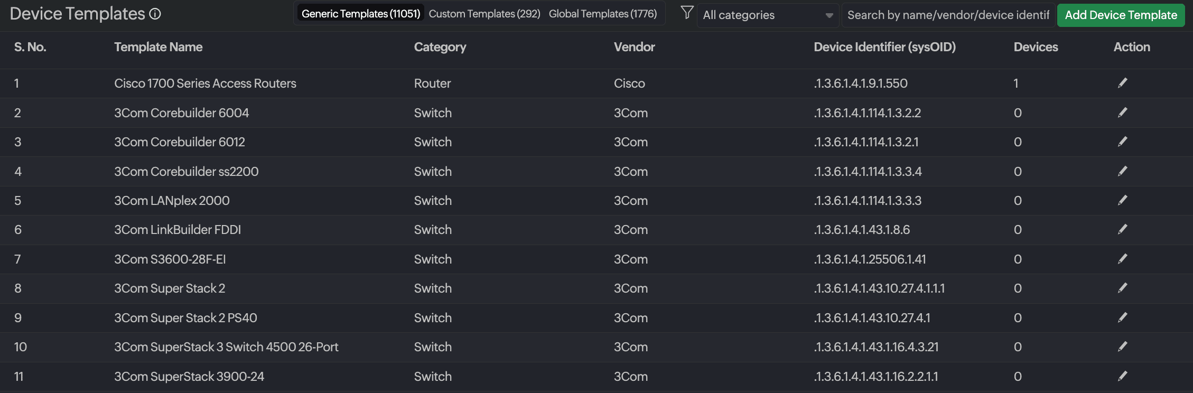Open Cisco 1700 Series Access Routers template
The width and height of the screenshot is (1193, 393).
click(205, 83)
